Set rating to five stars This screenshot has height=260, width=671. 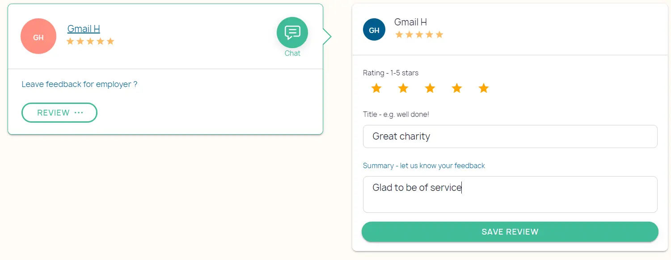(484, 88)
